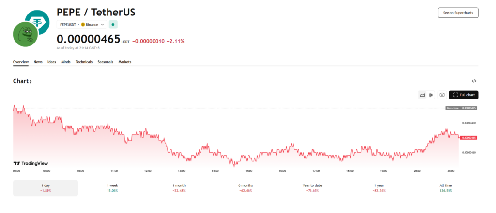This screenshot has height=213, width=496.
Task: Switch to the Ideas tab
Action: (52, 62)
